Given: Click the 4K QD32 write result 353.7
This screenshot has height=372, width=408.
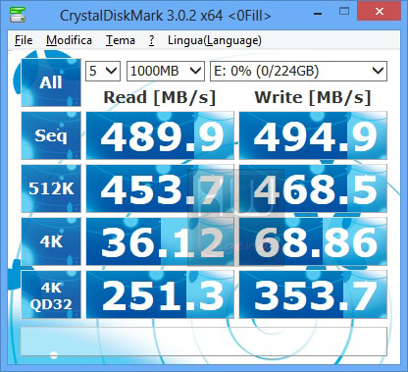Looking at the screenshot, I should [x=313, y=294].
